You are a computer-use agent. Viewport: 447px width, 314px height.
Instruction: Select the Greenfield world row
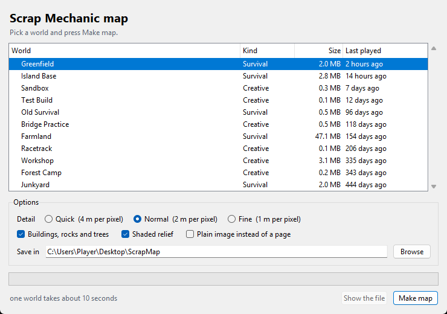(219, 64)
